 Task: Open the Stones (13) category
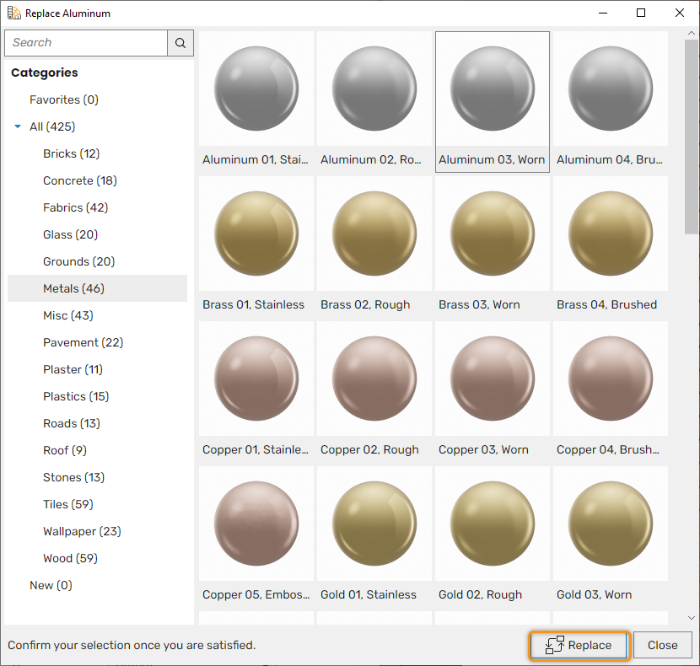point(73,477)
